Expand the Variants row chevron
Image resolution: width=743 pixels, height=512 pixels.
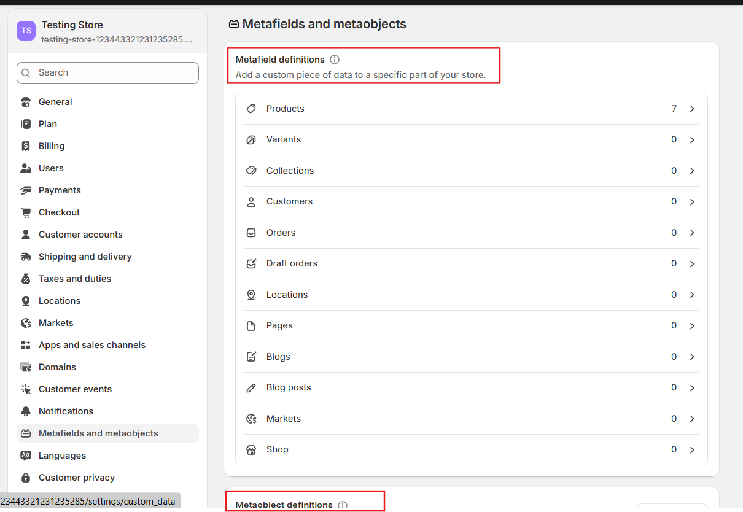(x=692, y=140)
